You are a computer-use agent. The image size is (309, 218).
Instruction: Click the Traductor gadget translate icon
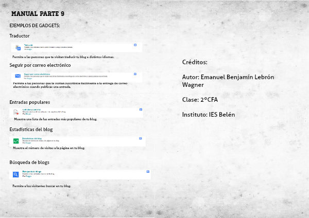click(x=18, y=48)
